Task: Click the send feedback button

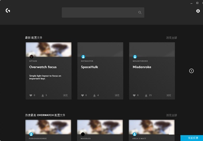Action: [x=191, y=138]
